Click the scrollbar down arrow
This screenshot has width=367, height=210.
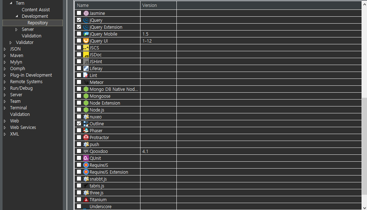click(x=364, y=207)
